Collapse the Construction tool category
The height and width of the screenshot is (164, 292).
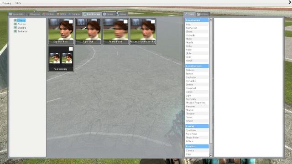click(x=197, y=66)
